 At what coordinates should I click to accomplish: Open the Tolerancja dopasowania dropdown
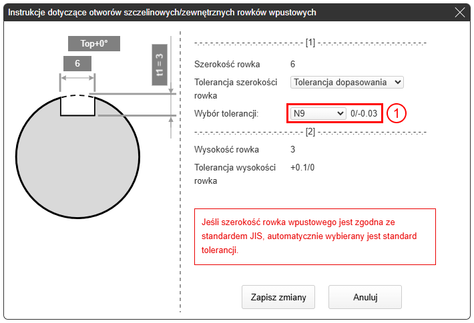click(x=347, y=82)
